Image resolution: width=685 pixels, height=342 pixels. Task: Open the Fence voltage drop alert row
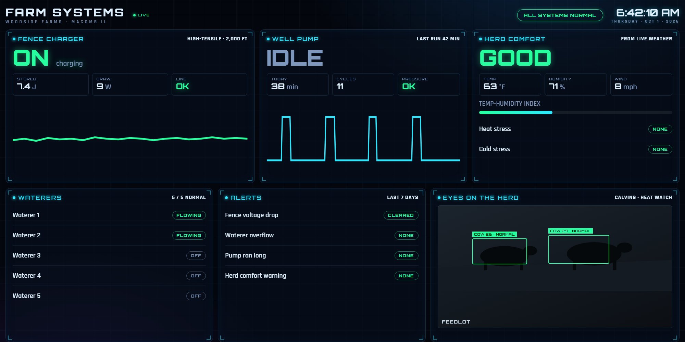[x=322, y=215]
